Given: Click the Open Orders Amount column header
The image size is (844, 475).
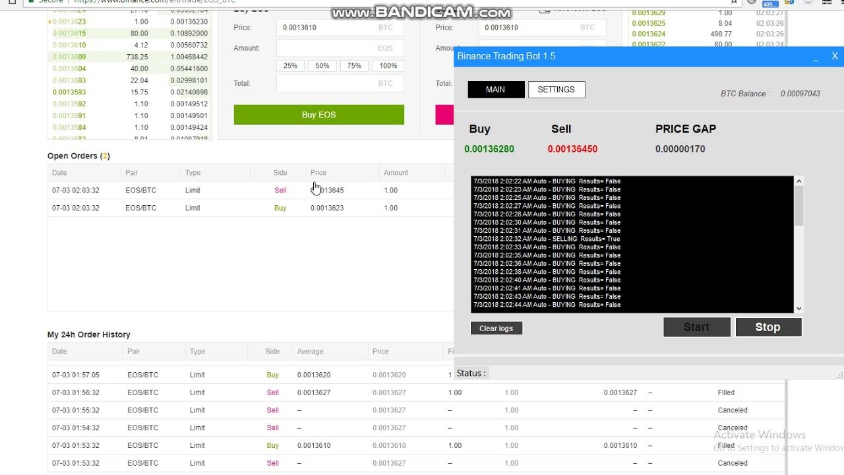Looking at the screenshot, I should click(x=396, y=173).
